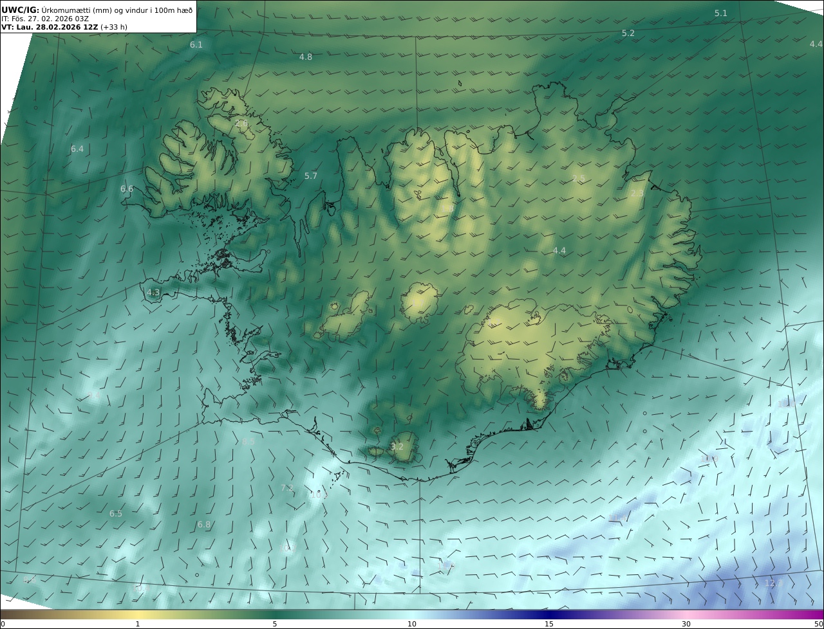This screenshot has width=824, height=629.
Task: Pick the dark navy section of the colorbar
Action: tap(549, 614)
